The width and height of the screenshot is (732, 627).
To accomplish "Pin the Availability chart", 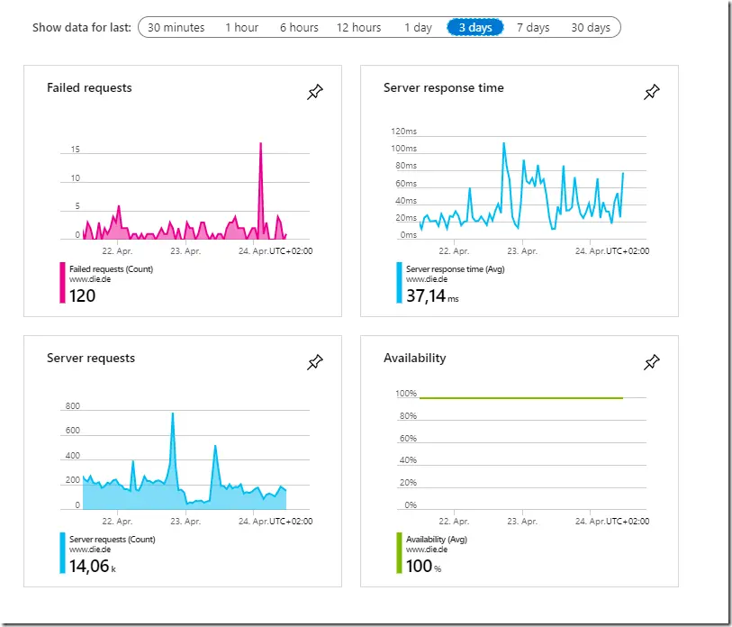I will tap(652, 362).
